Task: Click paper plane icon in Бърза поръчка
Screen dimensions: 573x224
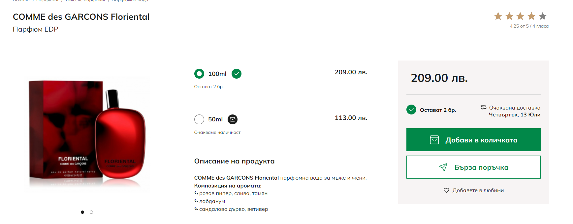Action: (x=443, y=167)
